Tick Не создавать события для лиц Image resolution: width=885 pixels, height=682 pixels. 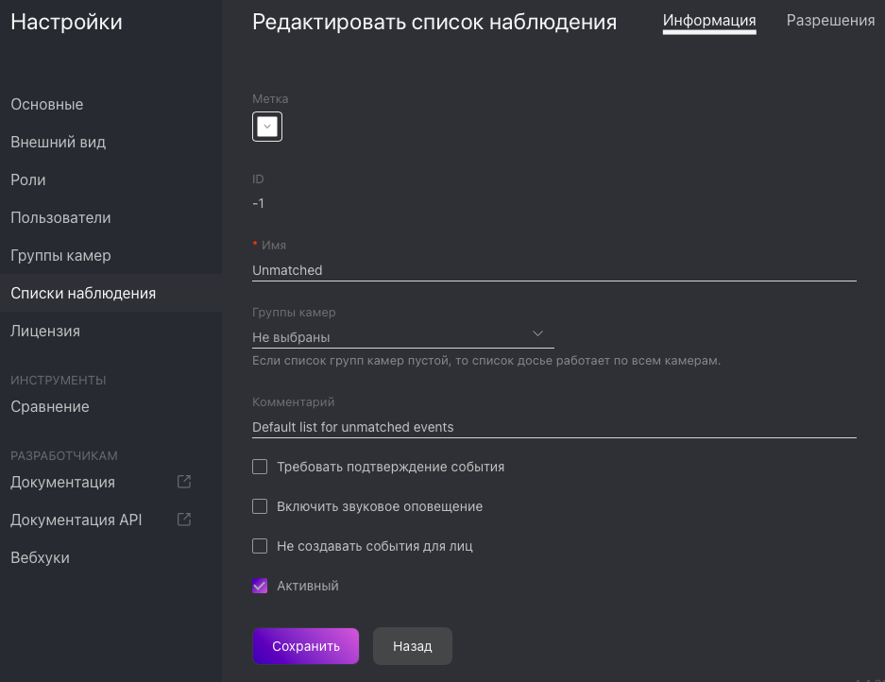tap(260, 546)
